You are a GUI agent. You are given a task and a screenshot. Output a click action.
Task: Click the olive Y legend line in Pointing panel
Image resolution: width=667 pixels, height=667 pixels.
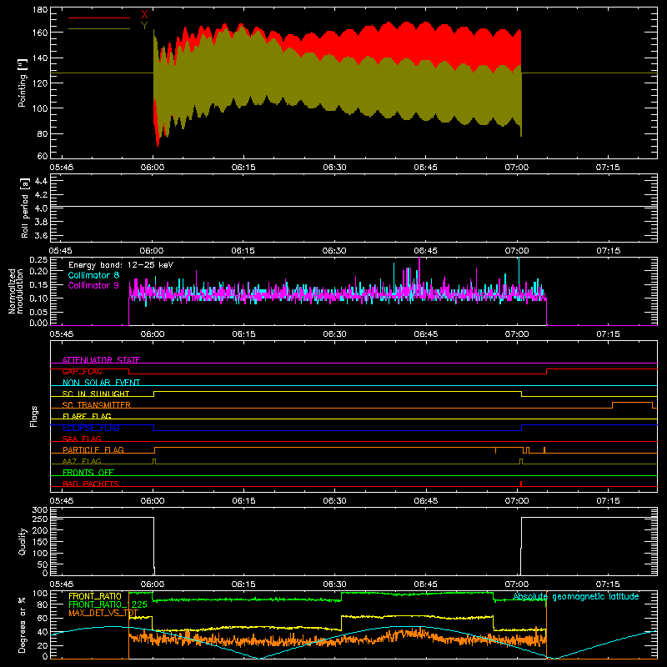[99, 29]
